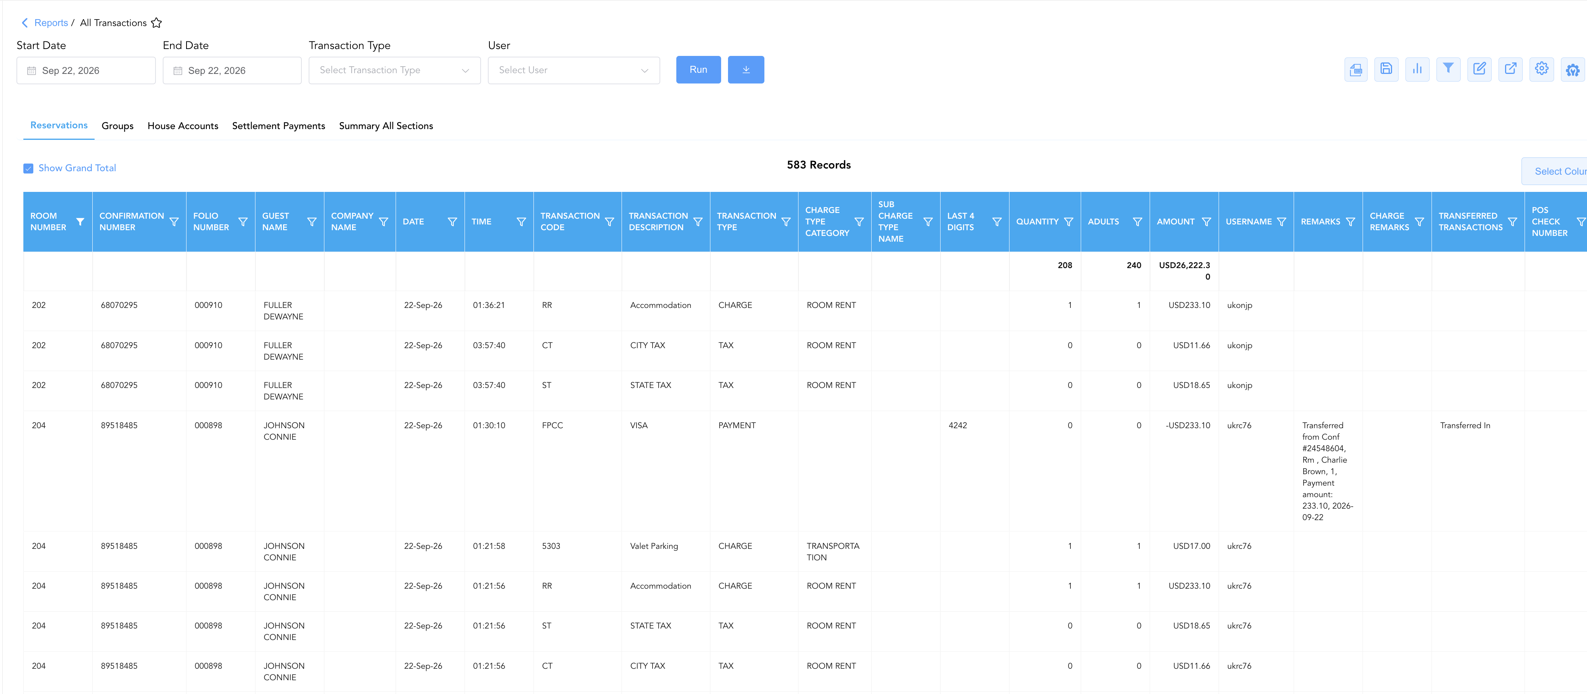The height and width of the screenshot is (694, 1587).
Task: Filter the Transaction Code column
Action: click(x=609, y=222)
